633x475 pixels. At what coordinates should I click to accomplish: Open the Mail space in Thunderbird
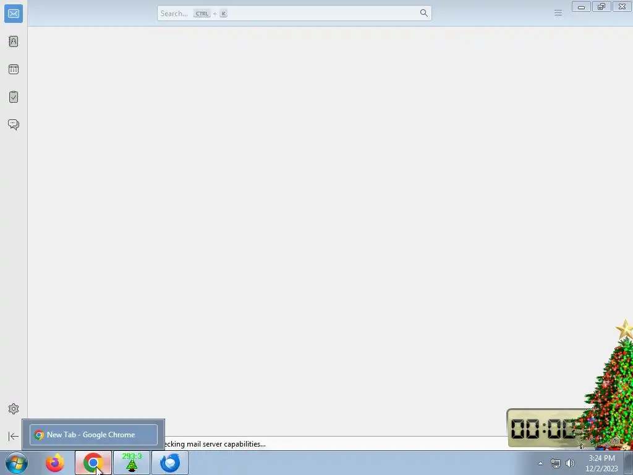click(x=14, y=14)
